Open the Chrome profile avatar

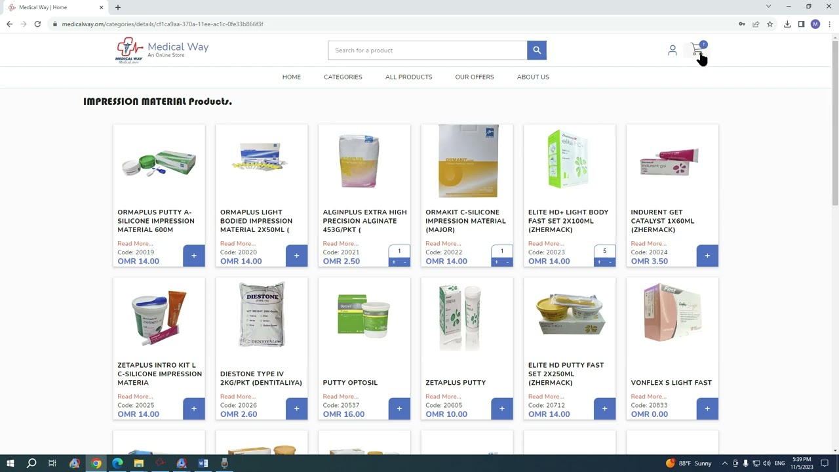(x=815, y=24)
